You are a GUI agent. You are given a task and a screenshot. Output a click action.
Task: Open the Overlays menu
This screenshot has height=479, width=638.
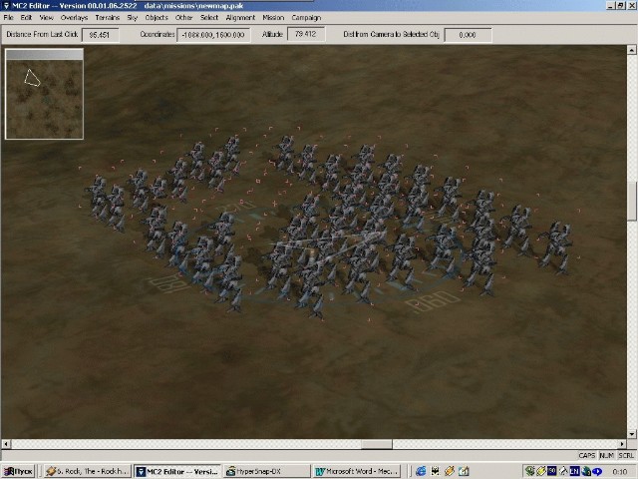74,18
